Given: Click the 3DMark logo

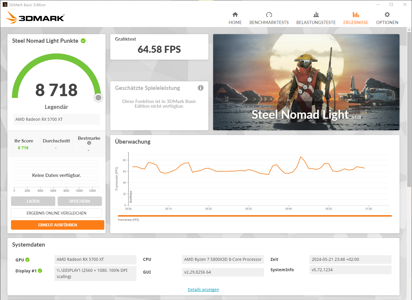Looking at the screenshot, I should (35, 17).
